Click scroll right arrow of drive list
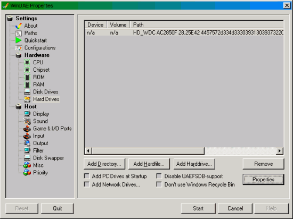 tap(280, 151)
